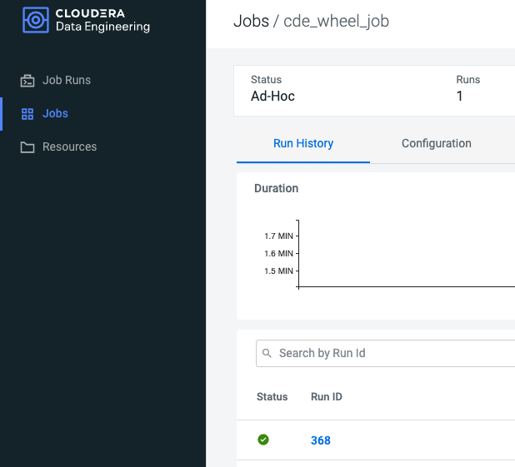Select the Resources label in sidebar
Image resolution: width=515 pixels, height=467 pixels.
point(69,147)
